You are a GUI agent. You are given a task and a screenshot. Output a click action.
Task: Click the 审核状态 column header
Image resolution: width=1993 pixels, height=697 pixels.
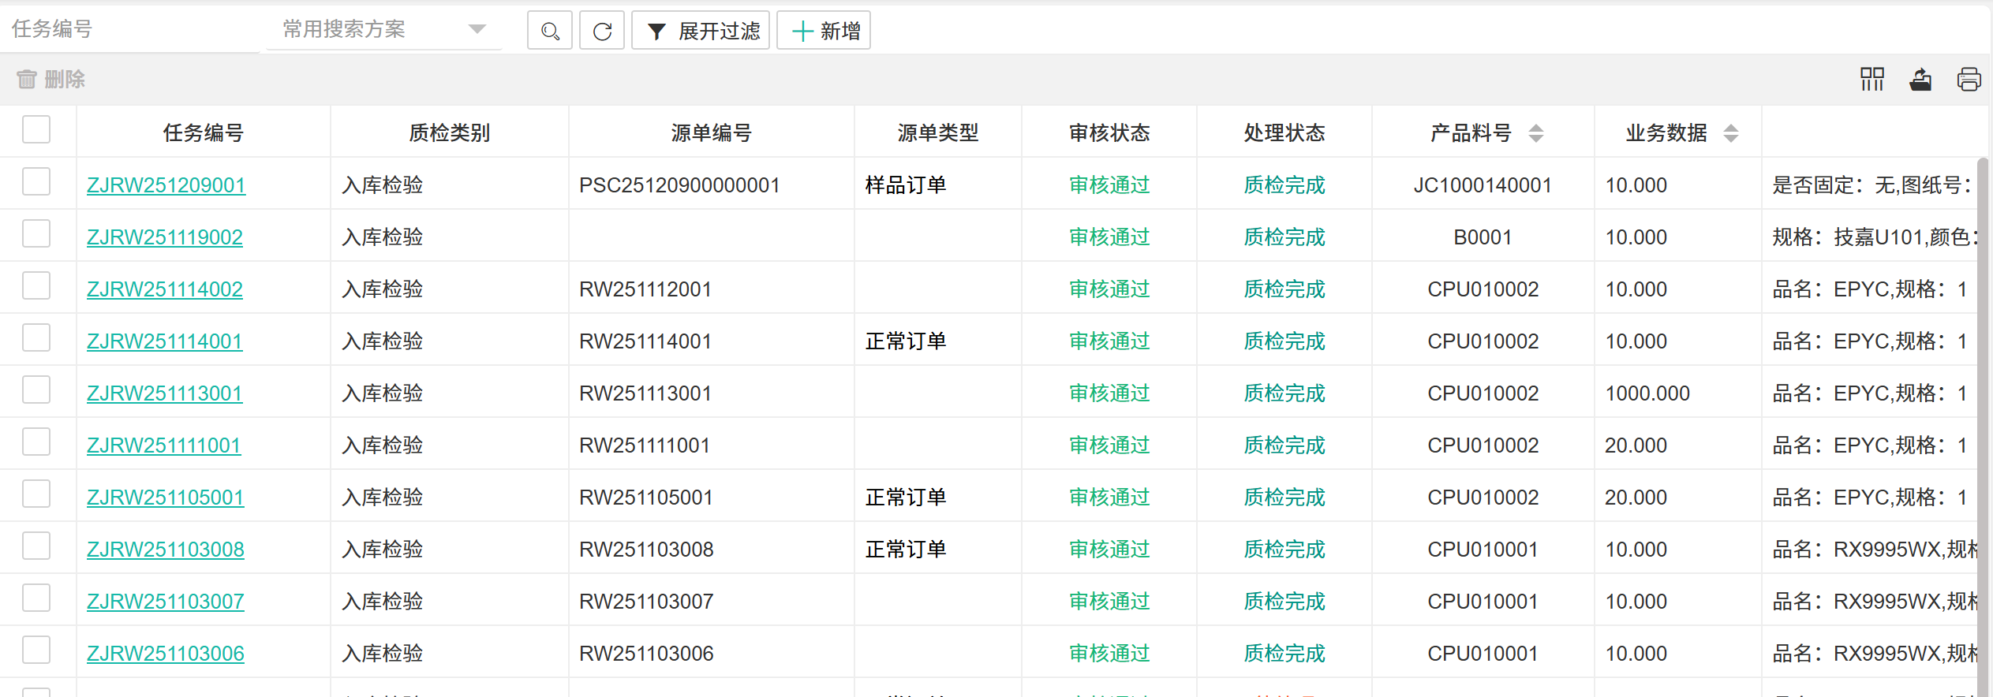1109,133
